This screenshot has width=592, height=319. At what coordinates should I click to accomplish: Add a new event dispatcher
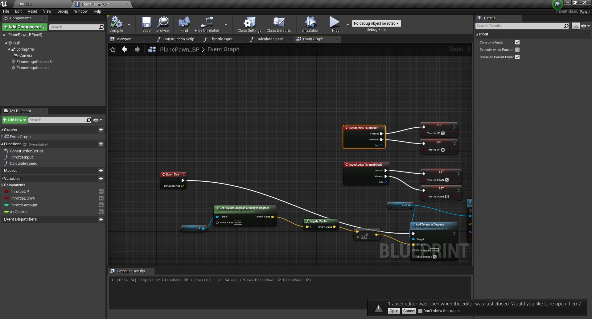(x=101, y=219)
